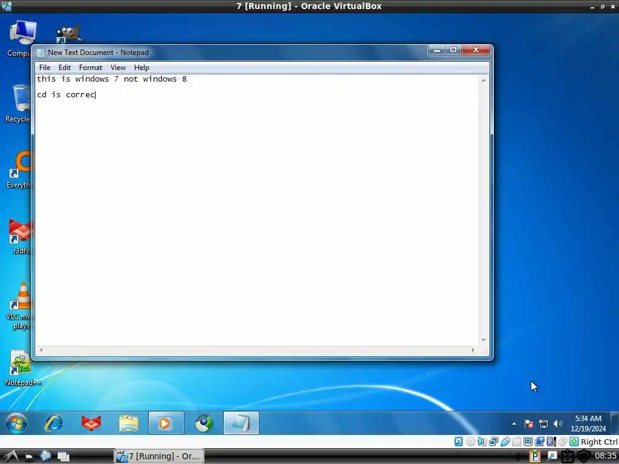Open the host panel file manager icon
The image size is (619, 464).
[x=29, y=457]
